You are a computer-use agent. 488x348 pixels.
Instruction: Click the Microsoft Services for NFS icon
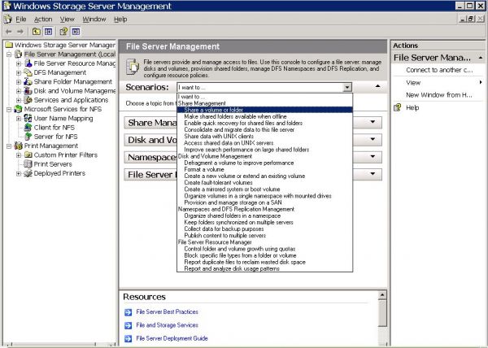pyautogui.click(x=19, y=109)
